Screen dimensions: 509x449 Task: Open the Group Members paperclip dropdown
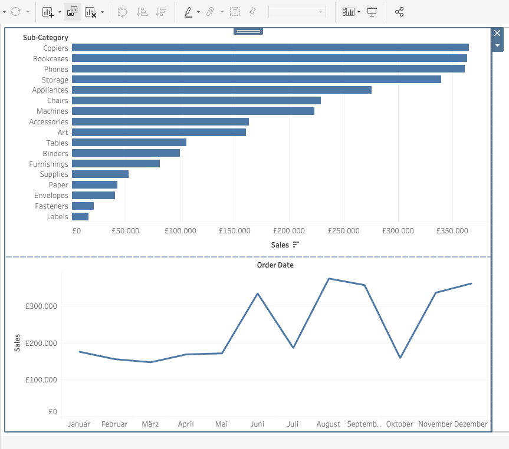(x=222, y=12)
